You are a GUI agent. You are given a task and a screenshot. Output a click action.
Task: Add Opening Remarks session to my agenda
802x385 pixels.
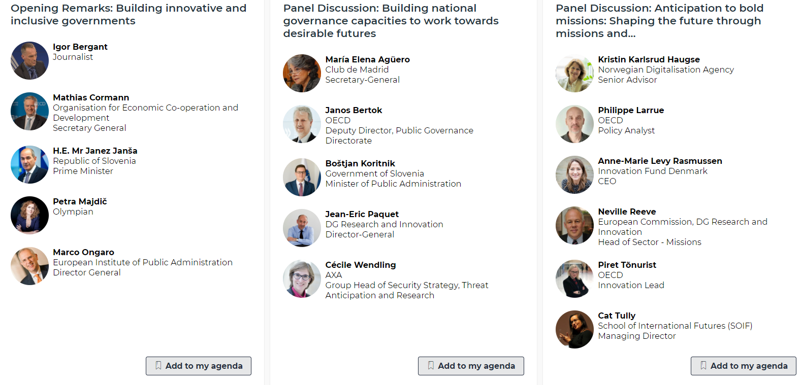tap(199, 366)
